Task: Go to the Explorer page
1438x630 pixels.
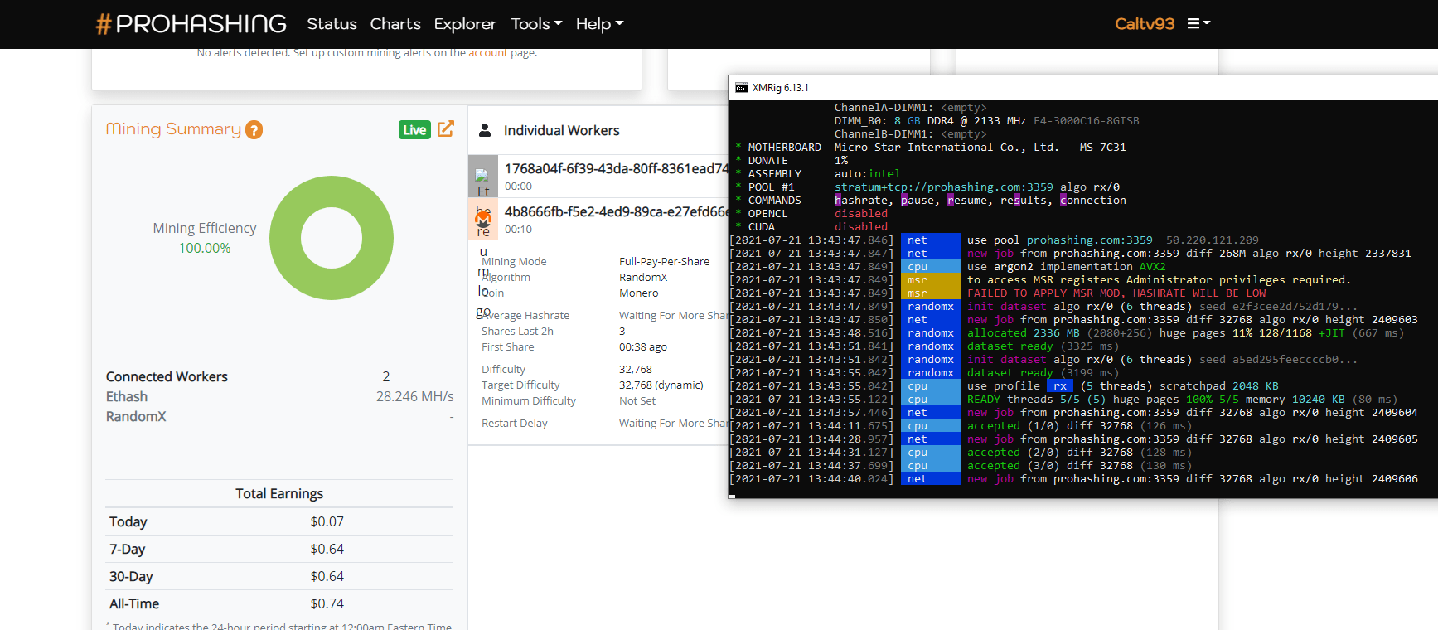Action: point(465,24)
